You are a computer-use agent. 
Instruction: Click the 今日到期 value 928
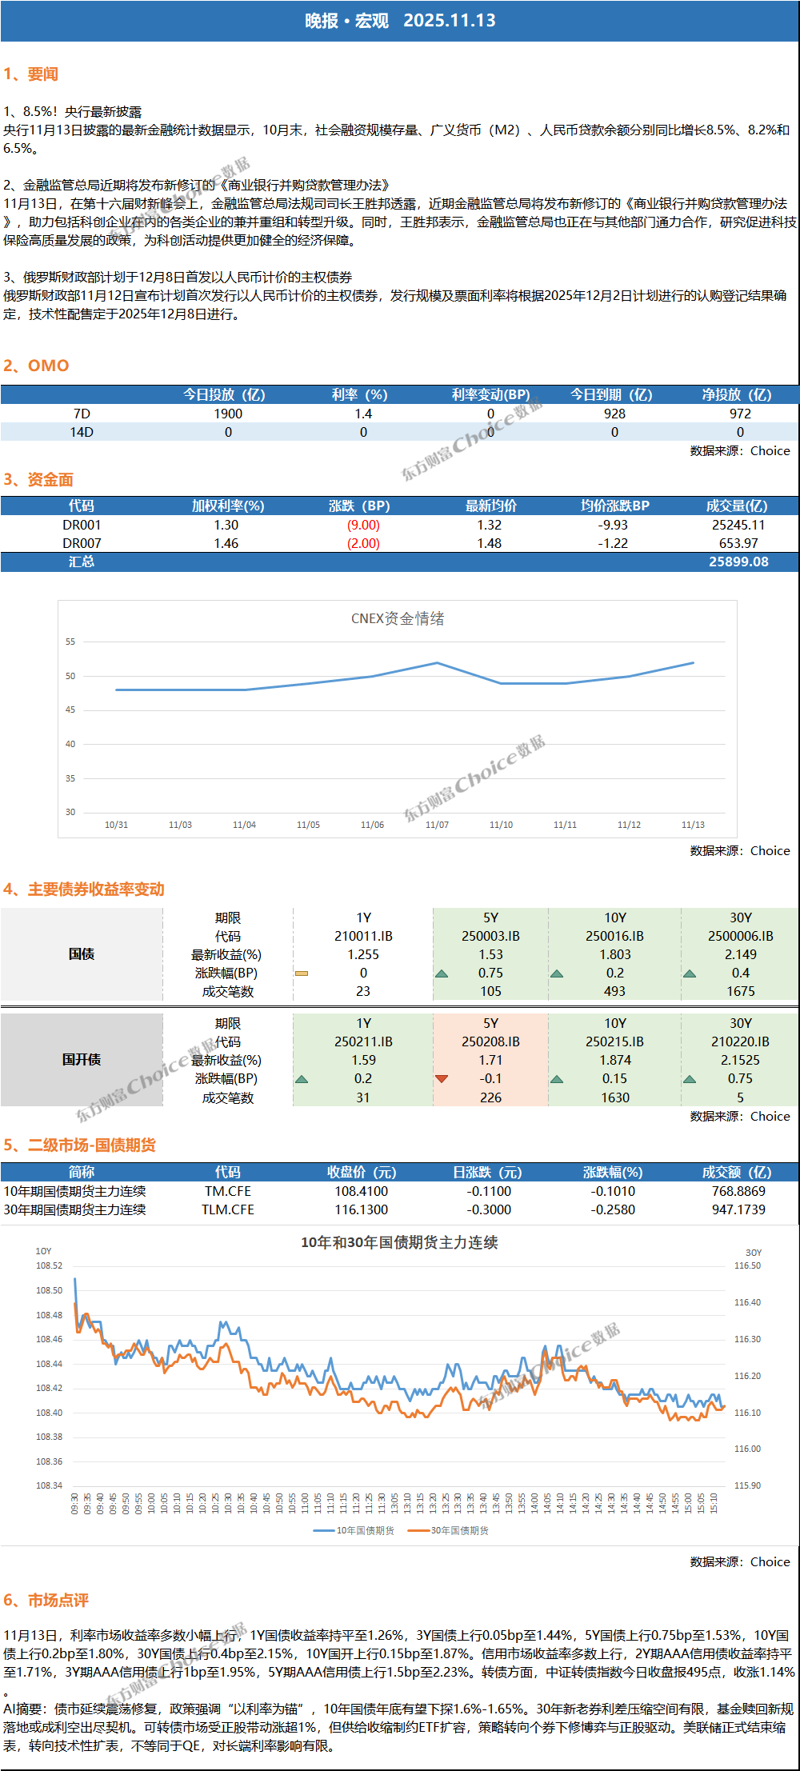click(614, 414)
